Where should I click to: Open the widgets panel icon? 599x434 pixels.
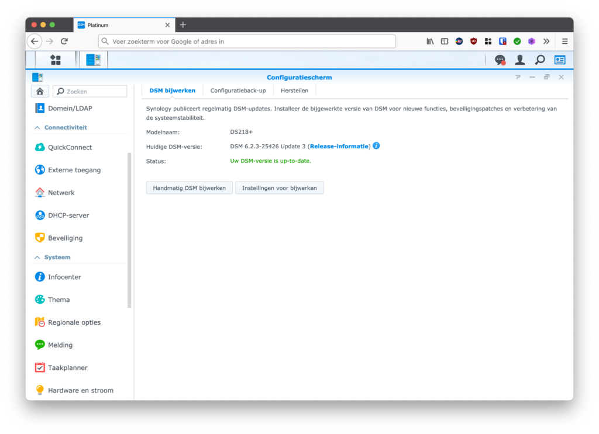click(560, 60)
